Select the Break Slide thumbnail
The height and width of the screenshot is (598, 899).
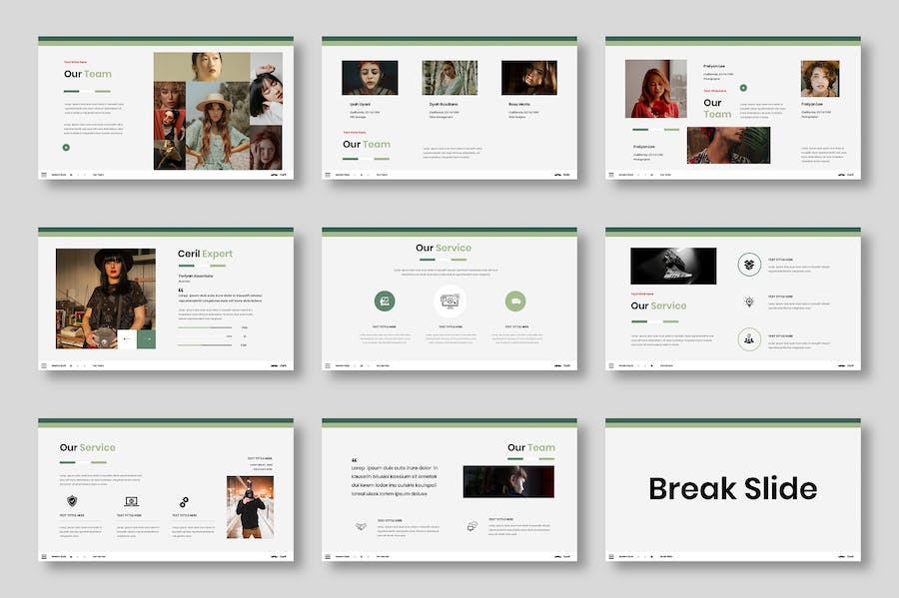pos(732,488)
